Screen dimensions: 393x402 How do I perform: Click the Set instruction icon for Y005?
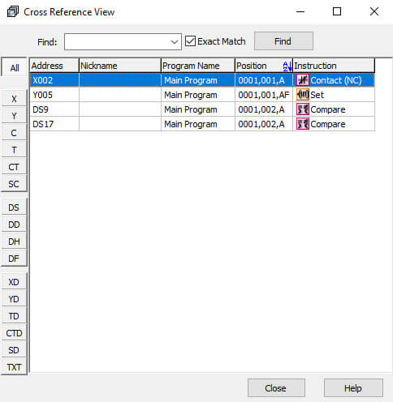point(303,95)
